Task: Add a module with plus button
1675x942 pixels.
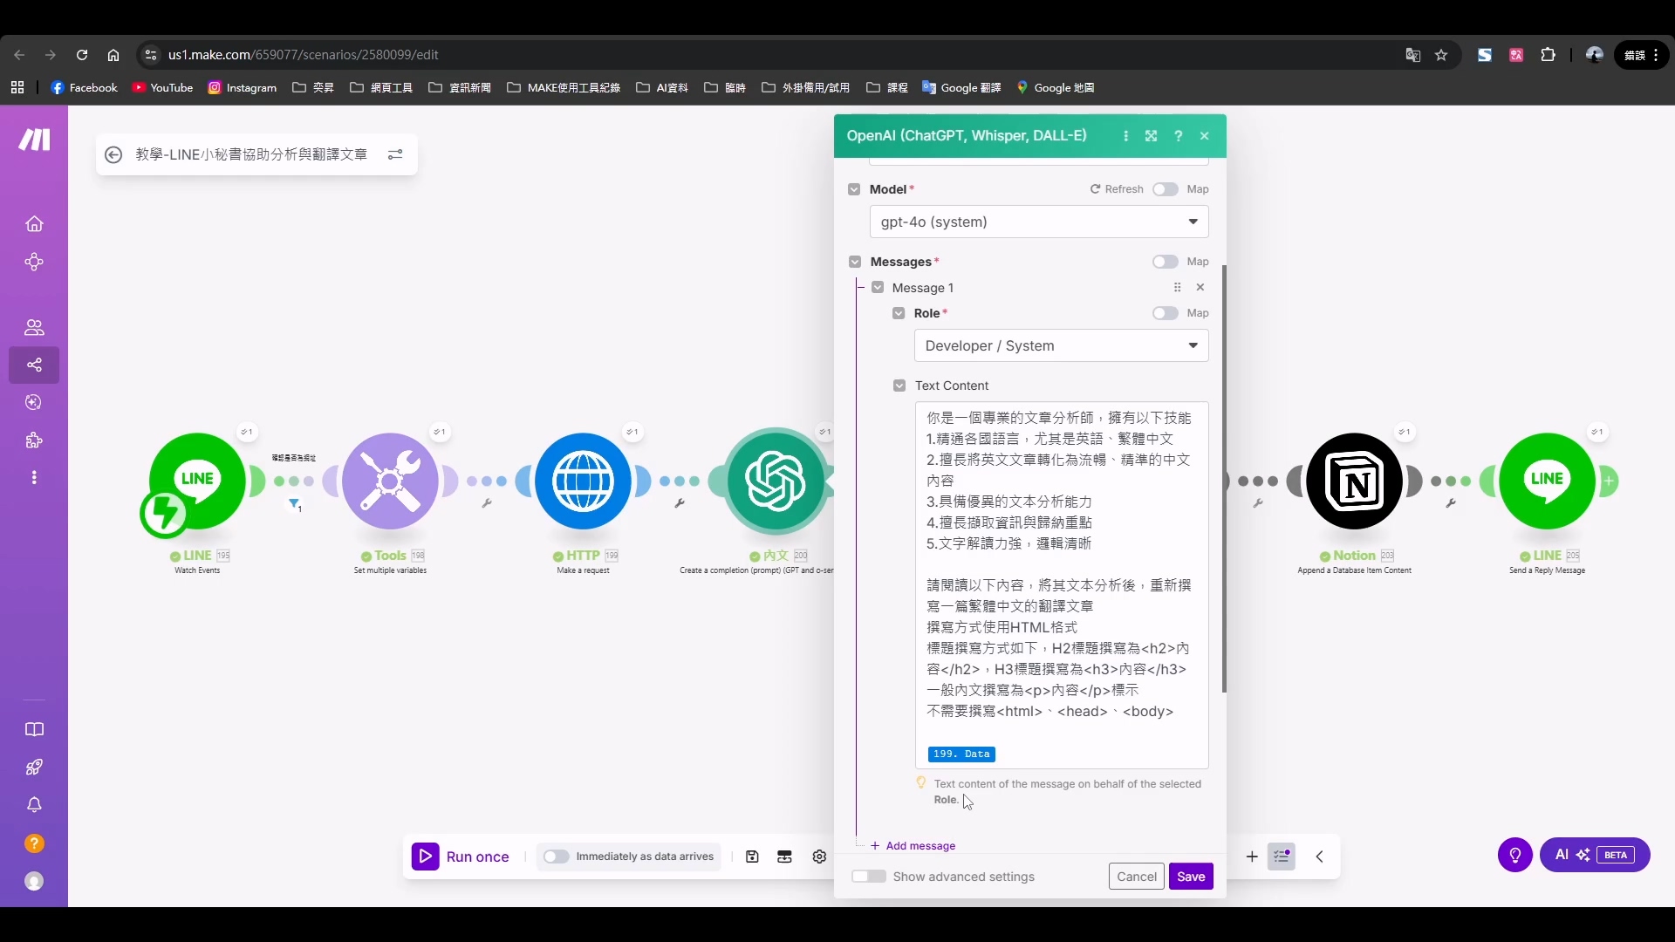Action: pyautogui.click(x=1252, y=857)
